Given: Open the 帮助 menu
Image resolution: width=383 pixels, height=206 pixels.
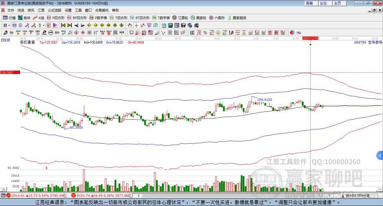Looking at the screenshot, I should [x=115, y=10].
